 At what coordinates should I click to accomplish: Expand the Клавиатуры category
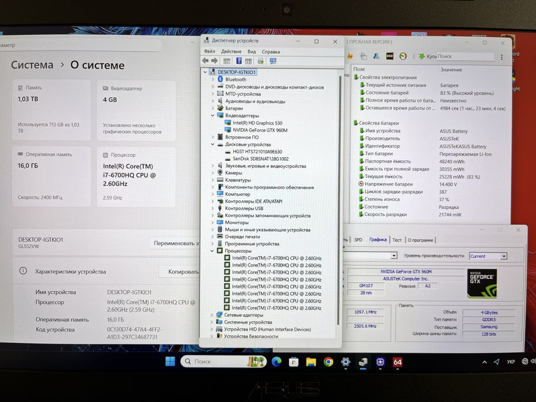click(x=213, y=180)
